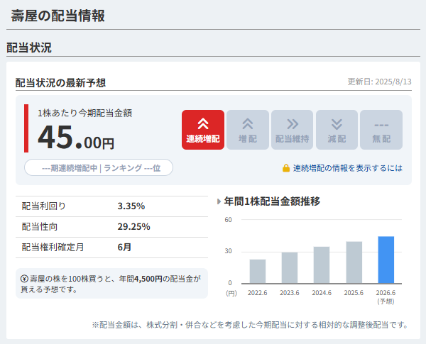Click the 配当利回り row label
The image size is (426, 344).
coord(44,206)
